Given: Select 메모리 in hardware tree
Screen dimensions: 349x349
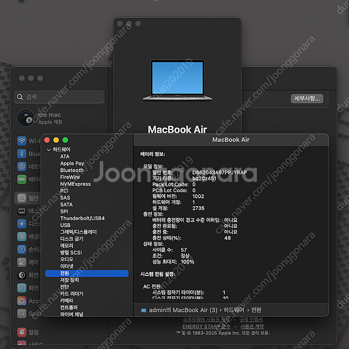Looking at the screenshot, I should (x=67, y=246).
